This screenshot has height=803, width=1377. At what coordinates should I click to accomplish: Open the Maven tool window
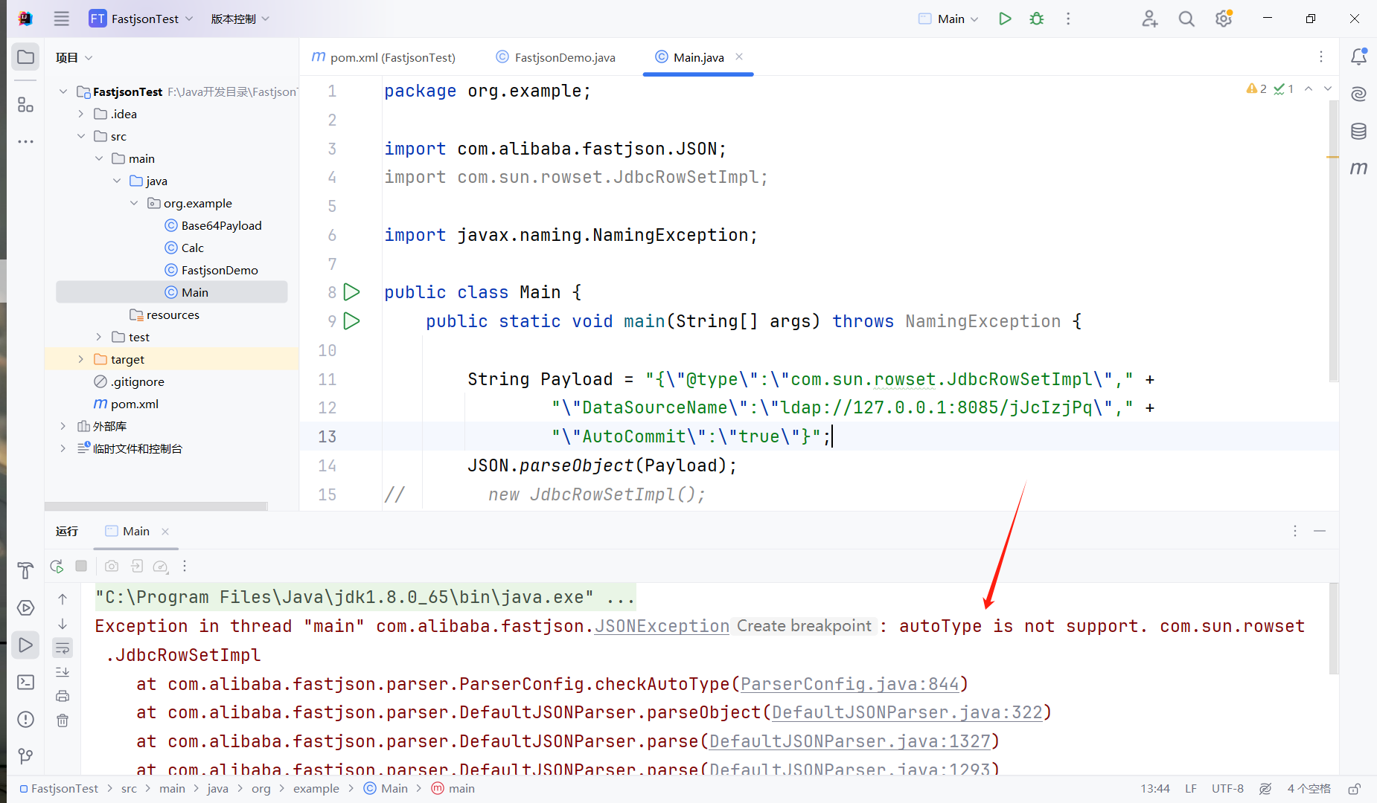(x=1358, y=169)
